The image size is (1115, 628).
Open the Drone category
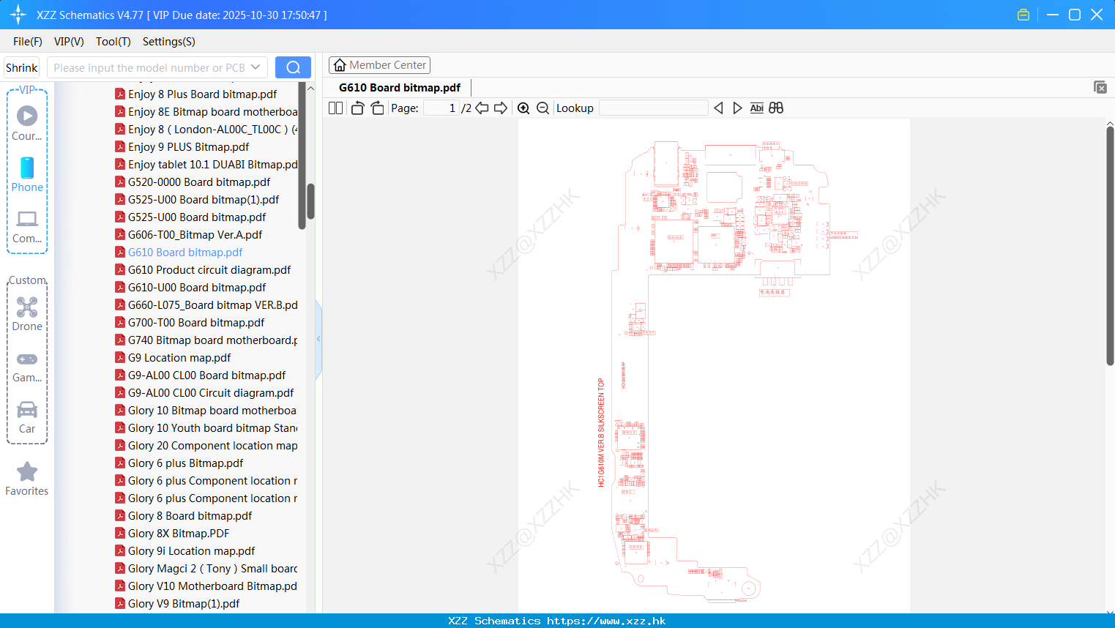27,307
